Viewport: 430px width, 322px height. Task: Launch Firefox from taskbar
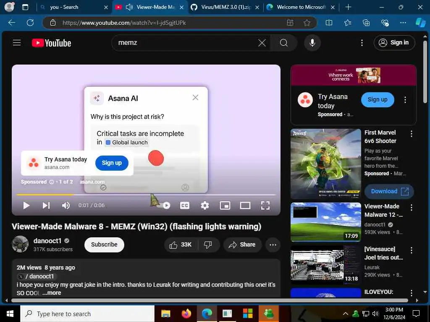(186, 314)
